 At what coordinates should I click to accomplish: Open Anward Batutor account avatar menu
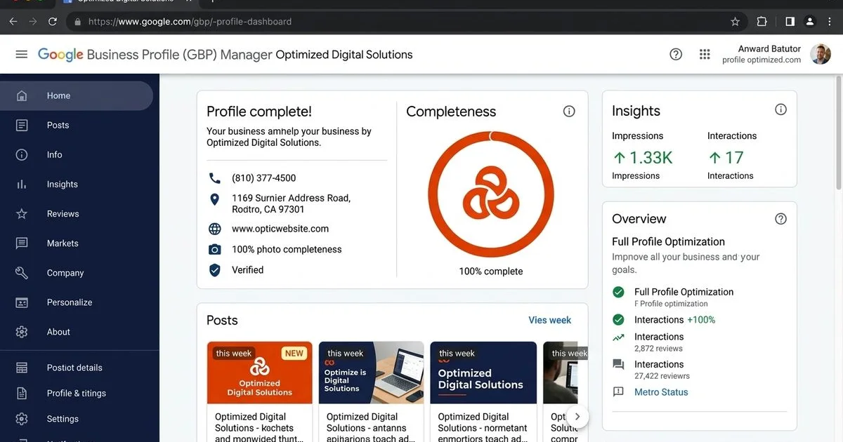(x=820, y=54)
